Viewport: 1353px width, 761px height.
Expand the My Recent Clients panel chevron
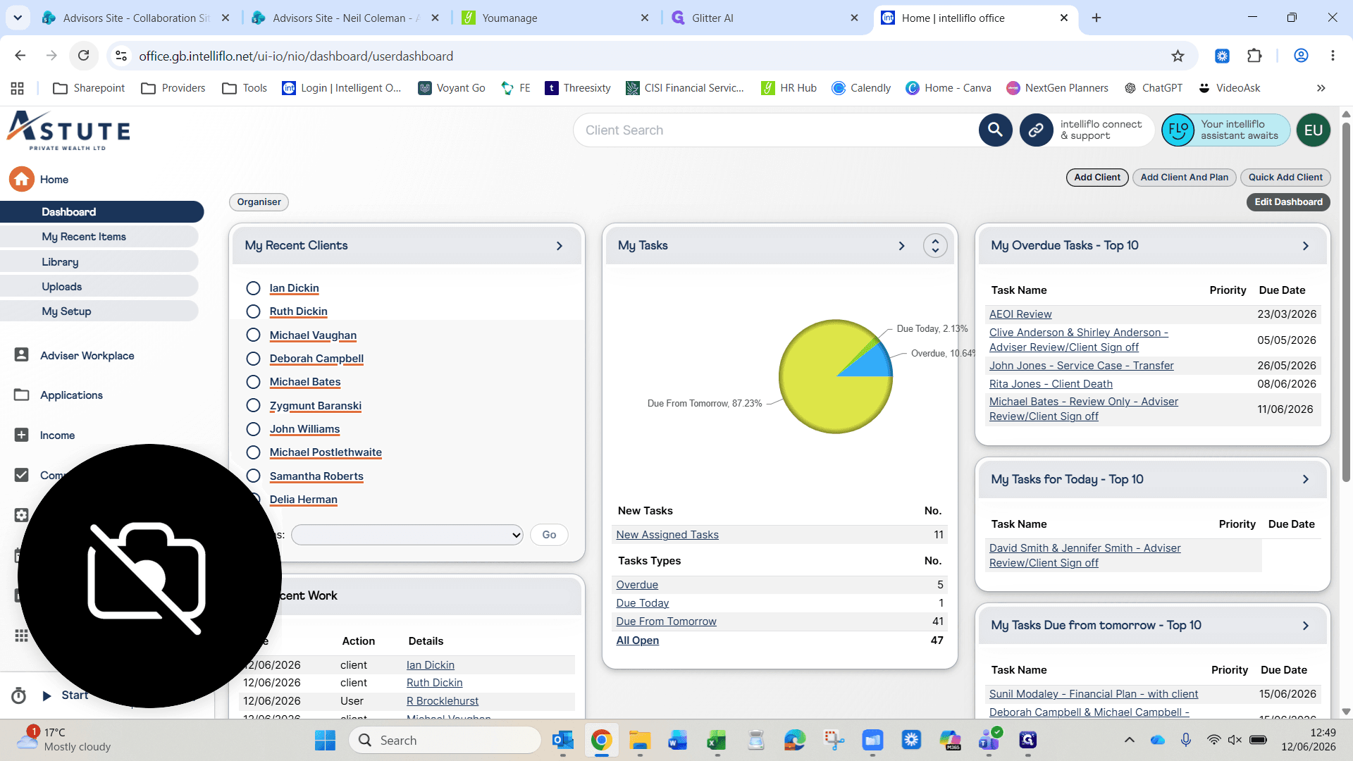point(560,246)
